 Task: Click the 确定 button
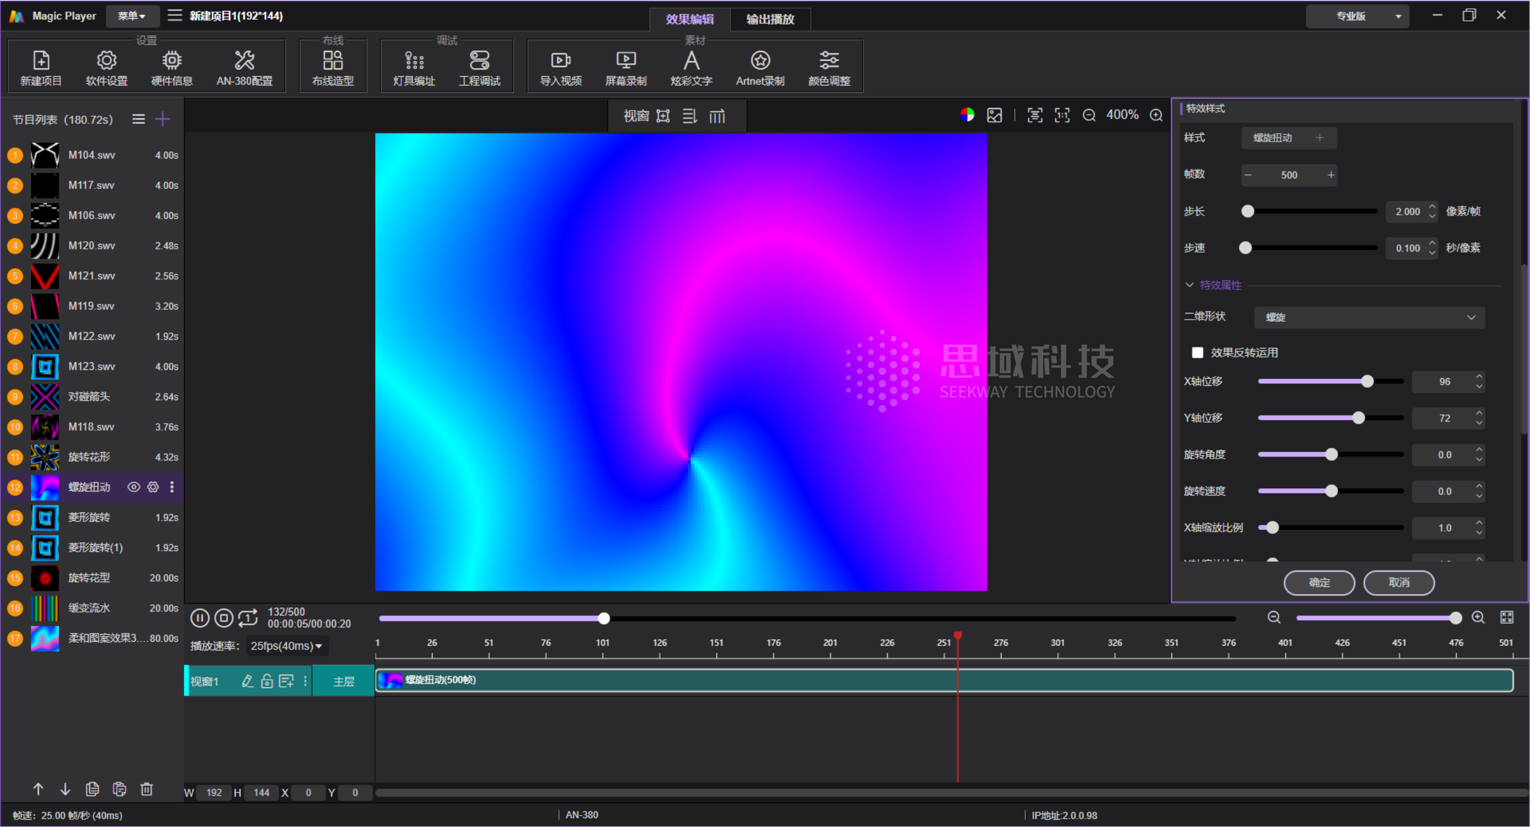point(1318,583)
